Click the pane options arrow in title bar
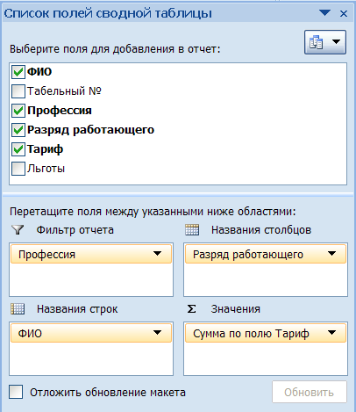Viewport: 356px width, 412px height. [324, 13]
